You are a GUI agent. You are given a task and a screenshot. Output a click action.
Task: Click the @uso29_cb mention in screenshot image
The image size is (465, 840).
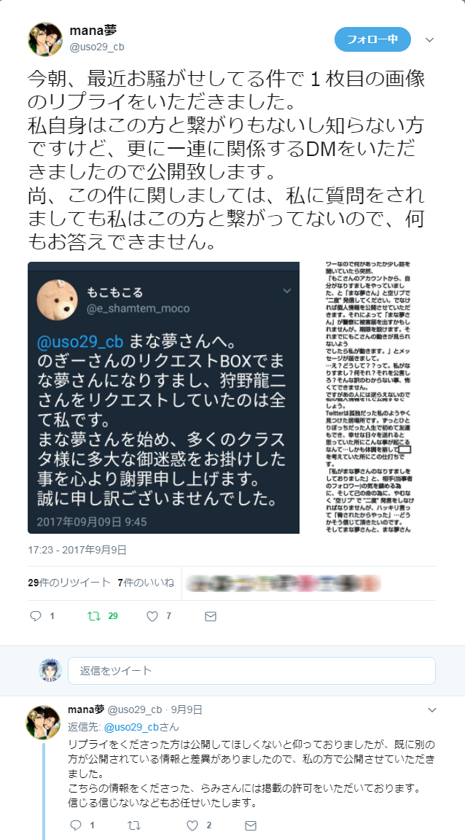click(x=80, y=341)
